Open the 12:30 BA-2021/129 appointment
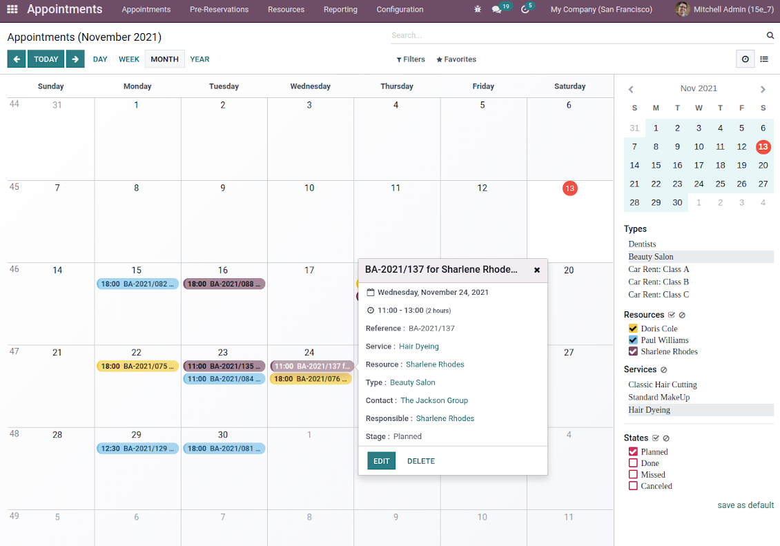 (x=138, y=449)
